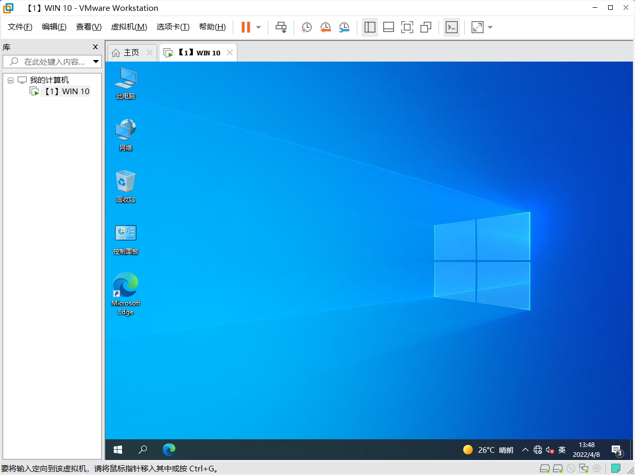
Task: Click the network adapter status icon
Action: point(584,469)
